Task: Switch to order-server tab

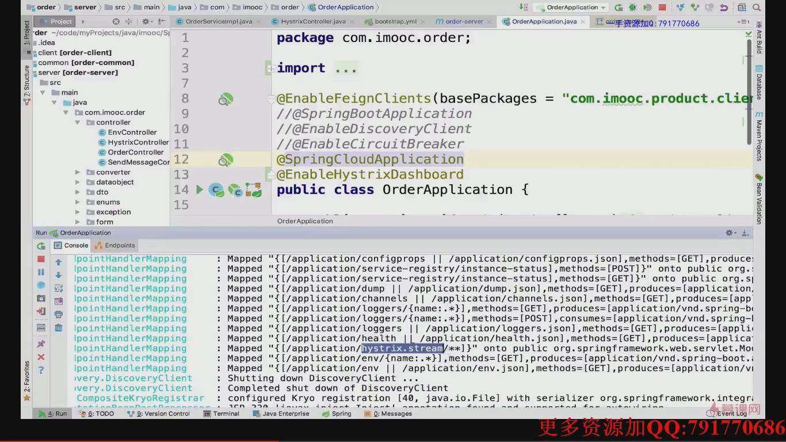Action: (x=464, y=21)
